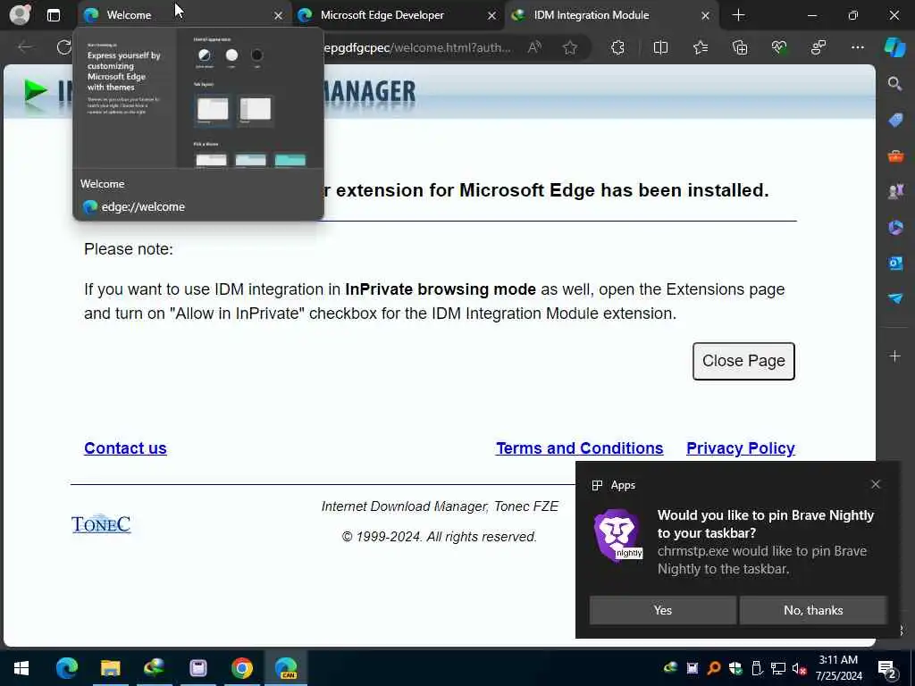The image size is (915, 686).
Task: Open sidebar Outlook icon
Action: tap(895, 264)
